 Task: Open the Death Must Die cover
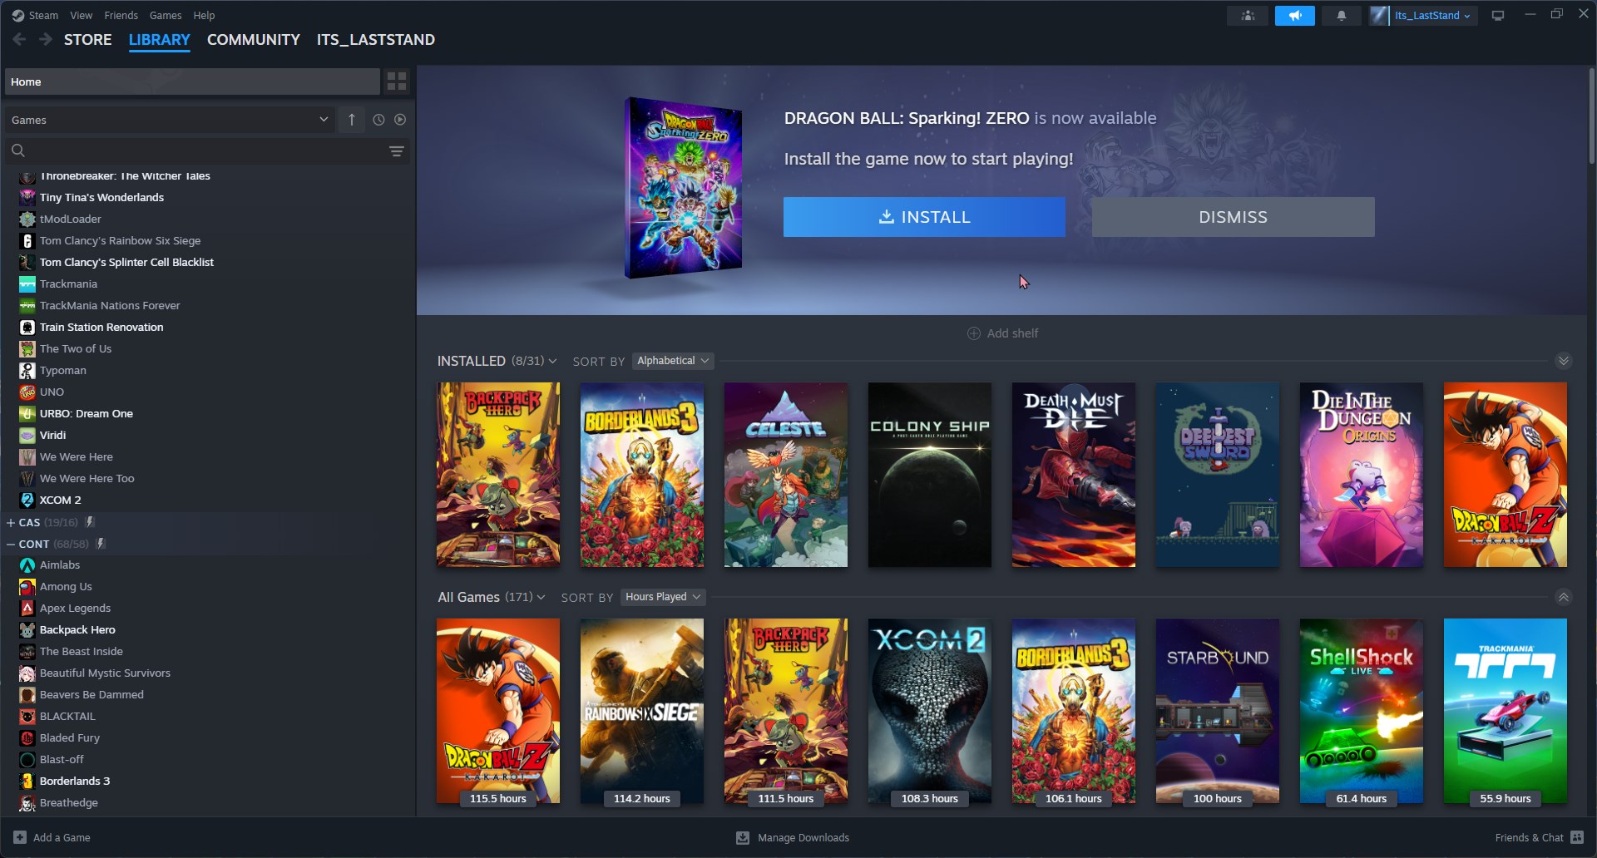[x=1074, y=475]
